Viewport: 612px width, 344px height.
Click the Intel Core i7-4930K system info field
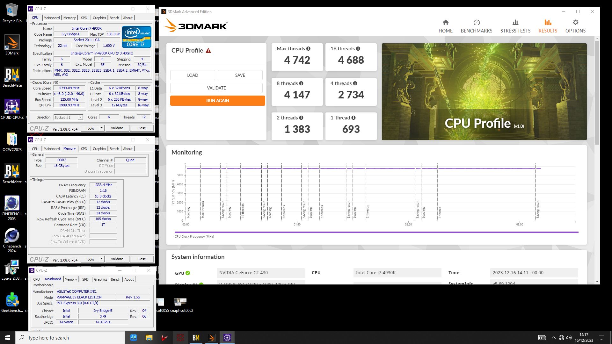pyautogui.click(x=397, y=273)
